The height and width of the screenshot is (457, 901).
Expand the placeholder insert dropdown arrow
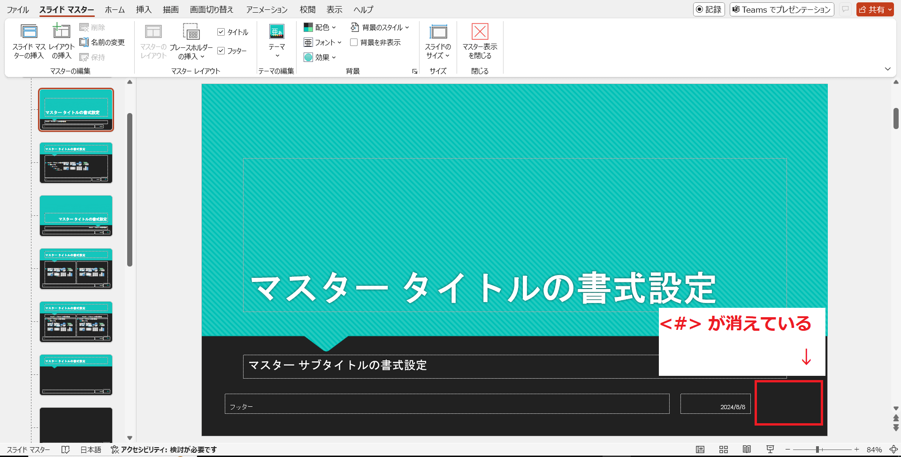tap(203, 57)
